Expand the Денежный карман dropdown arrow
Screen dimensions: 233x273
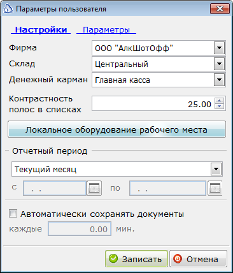pos(219,80)
